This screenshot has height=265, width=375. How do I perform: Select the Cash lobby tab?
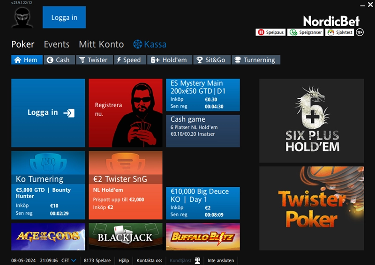60,60
